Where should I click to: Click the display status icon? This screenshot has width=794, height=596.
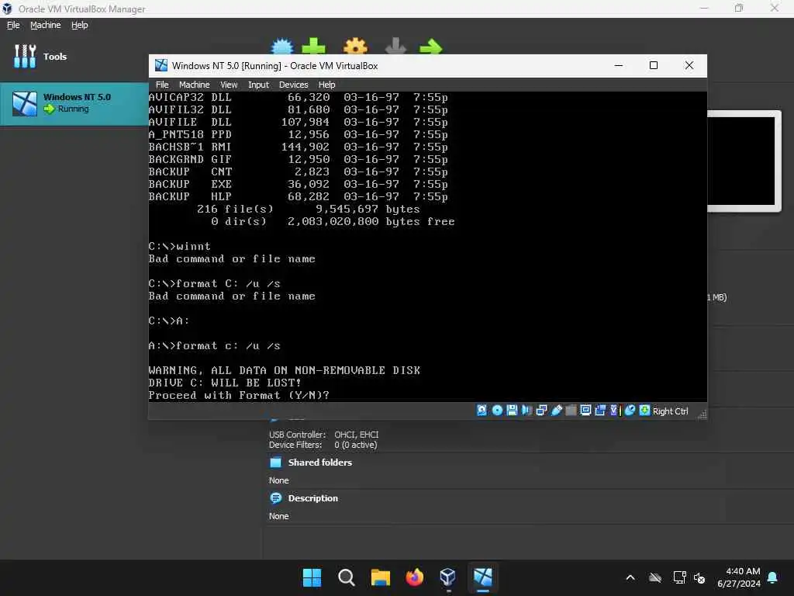click(x=585, y=411)
